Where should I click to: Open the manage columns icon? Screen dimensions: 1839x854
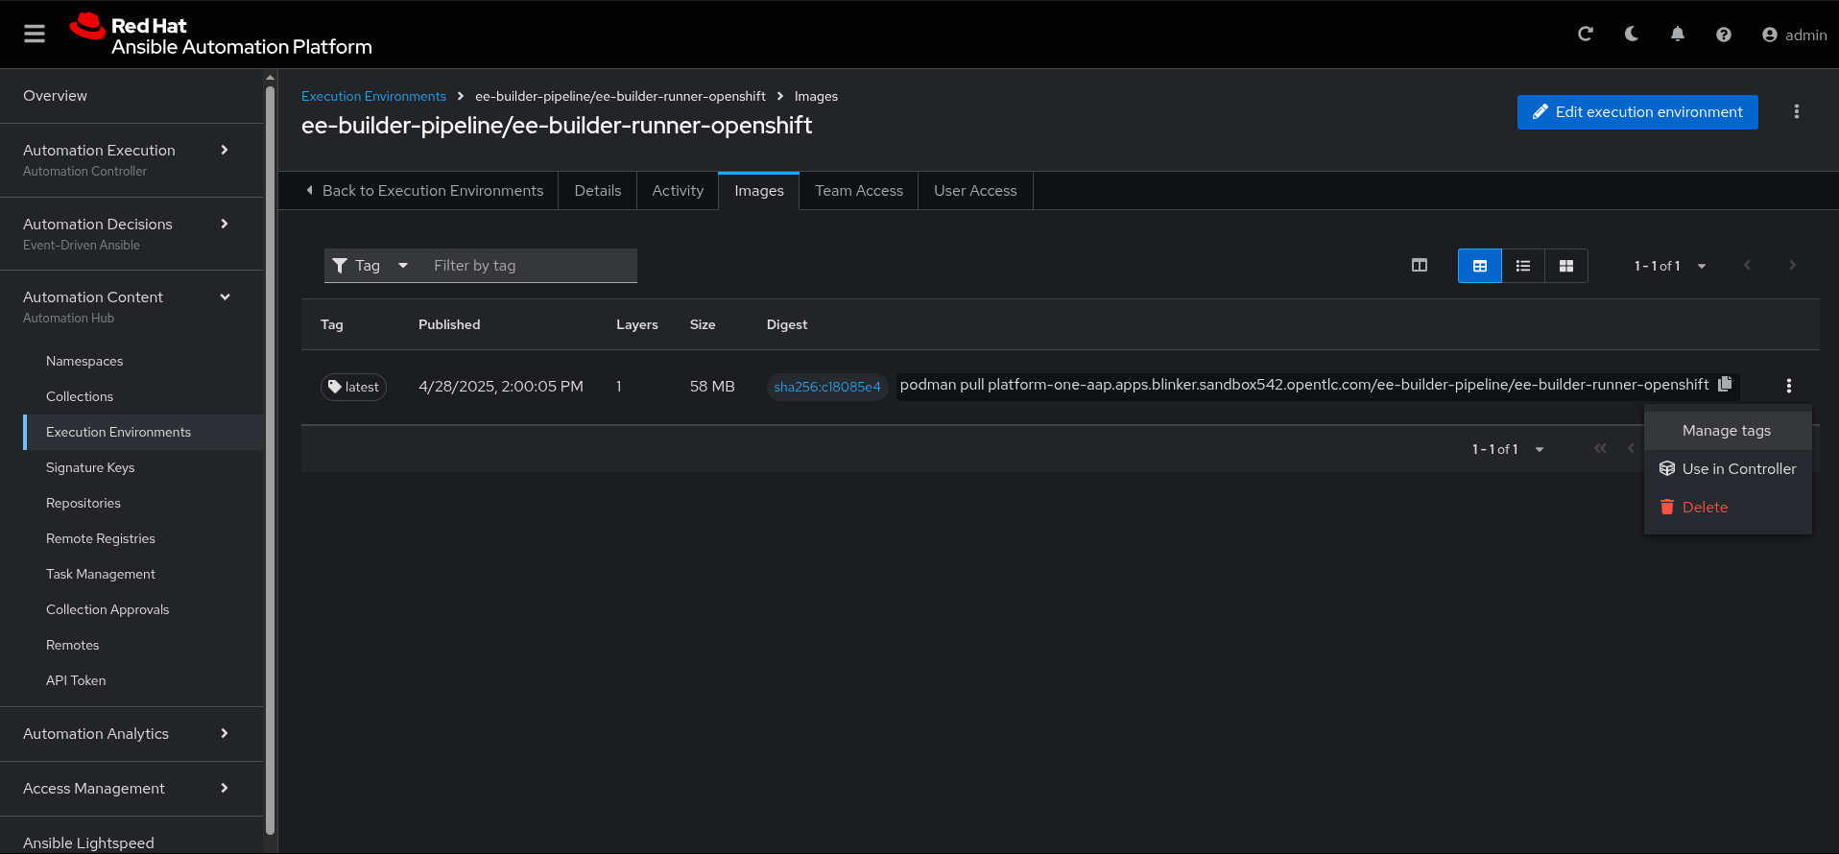(x=1420, y=266)
